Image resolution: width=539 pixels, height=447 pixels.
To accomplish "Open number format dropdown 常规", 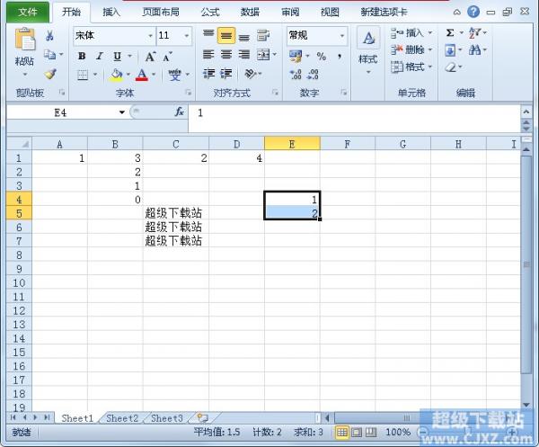I will 342,35.
